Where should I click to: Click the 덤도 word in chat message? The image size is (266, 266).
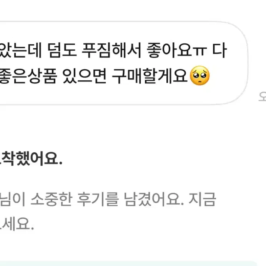click(x=62, y=50)
